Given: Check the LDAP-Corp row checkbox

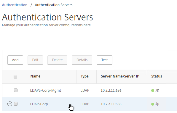Looking at the screenshot, I should [x=16, y=104].
